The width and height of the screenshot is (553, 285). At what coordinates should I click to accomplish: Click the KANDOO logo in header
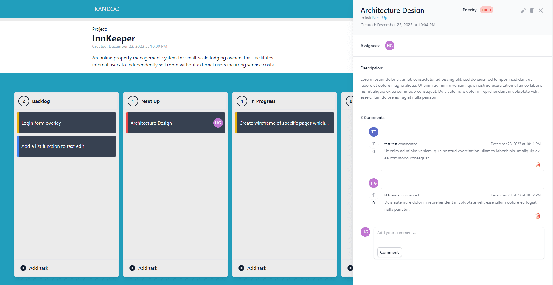tap(107, 9)
